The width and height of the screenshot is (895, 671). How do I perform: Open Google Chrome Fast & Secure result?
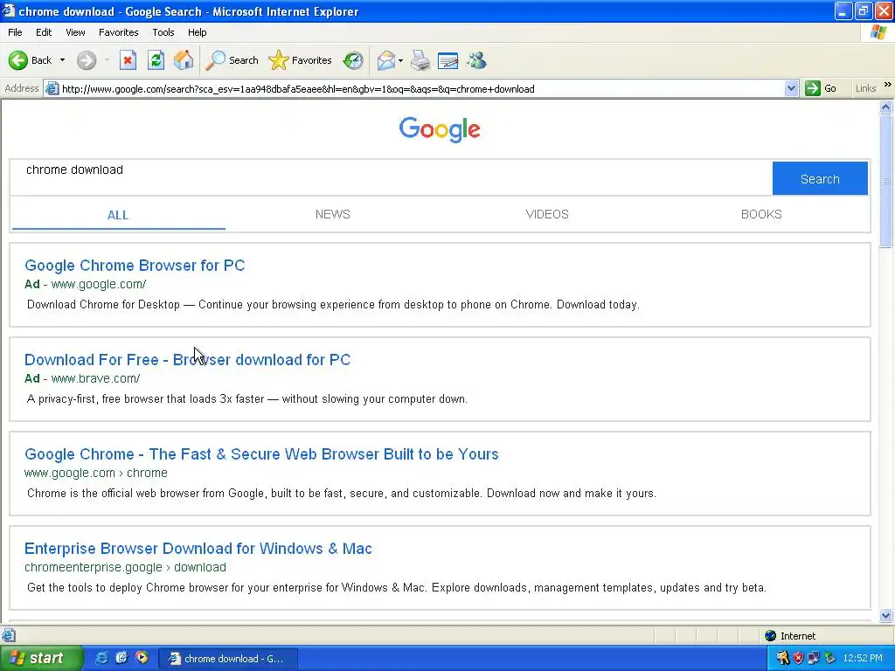pyautogui.click(x=261, y=454)
